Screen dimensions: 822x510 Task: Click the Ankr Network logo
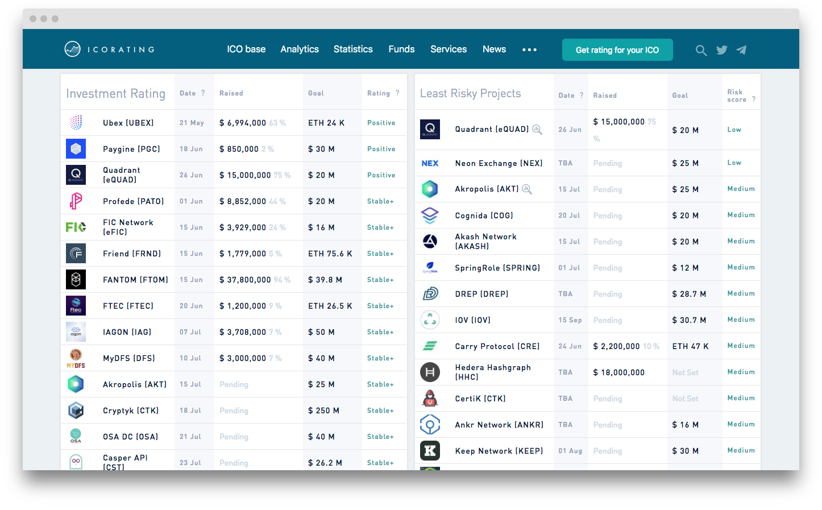click(430, 424)
